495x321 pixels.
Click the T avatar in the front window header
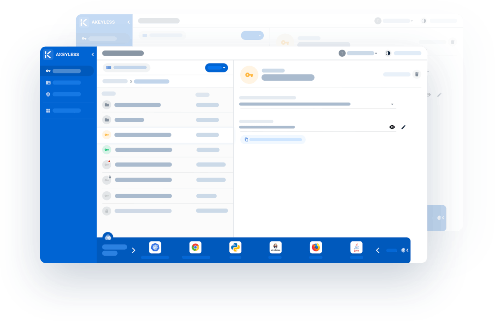tap(342, 53)
